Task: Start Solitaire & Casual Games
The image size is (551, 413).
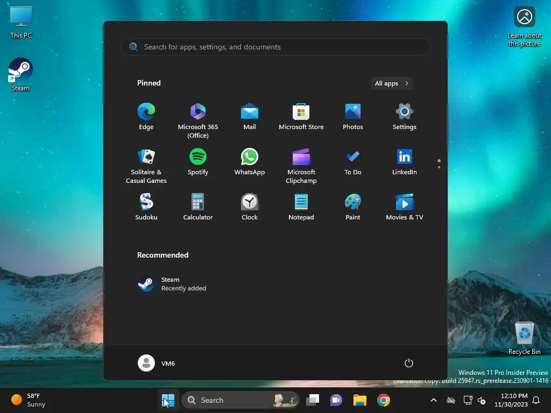Action: (146, 166)
